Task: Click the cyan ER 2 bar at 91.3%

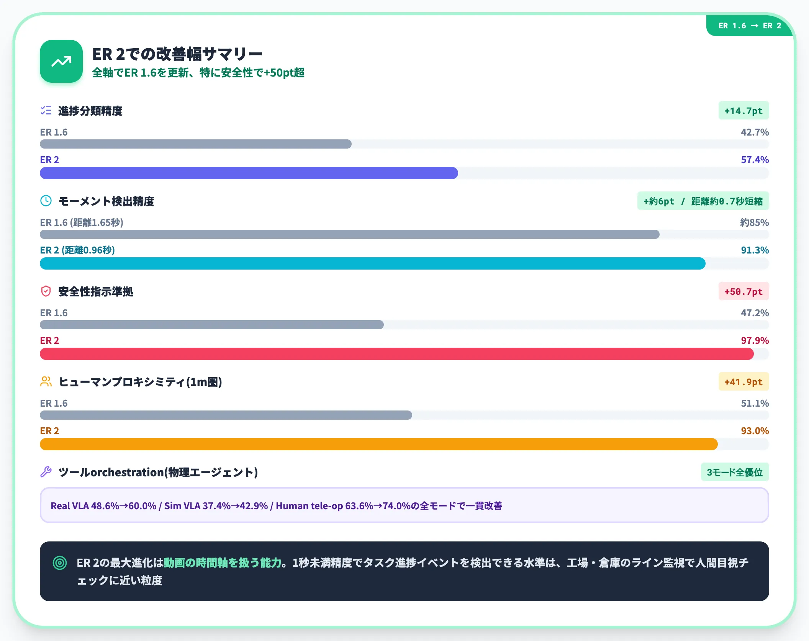Action: (x=373, y=263)
